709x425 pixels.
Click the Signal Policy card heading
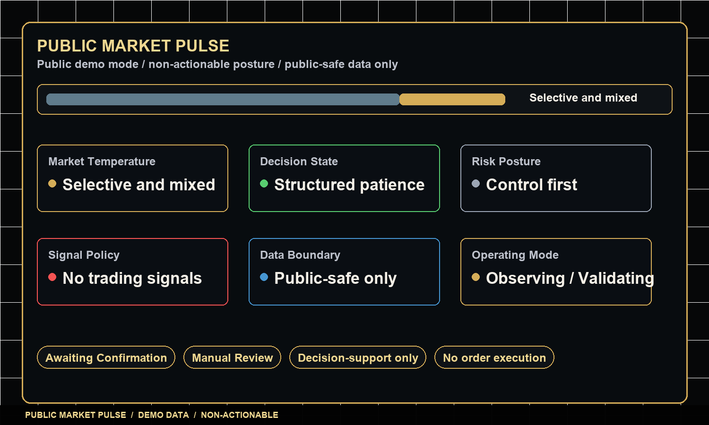[84, 255]
